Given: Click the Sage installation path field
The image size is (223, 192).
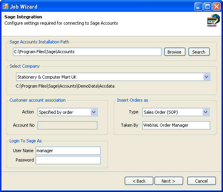Looking at the screenshot, I should pyautogui.click(x=87, y=52).
